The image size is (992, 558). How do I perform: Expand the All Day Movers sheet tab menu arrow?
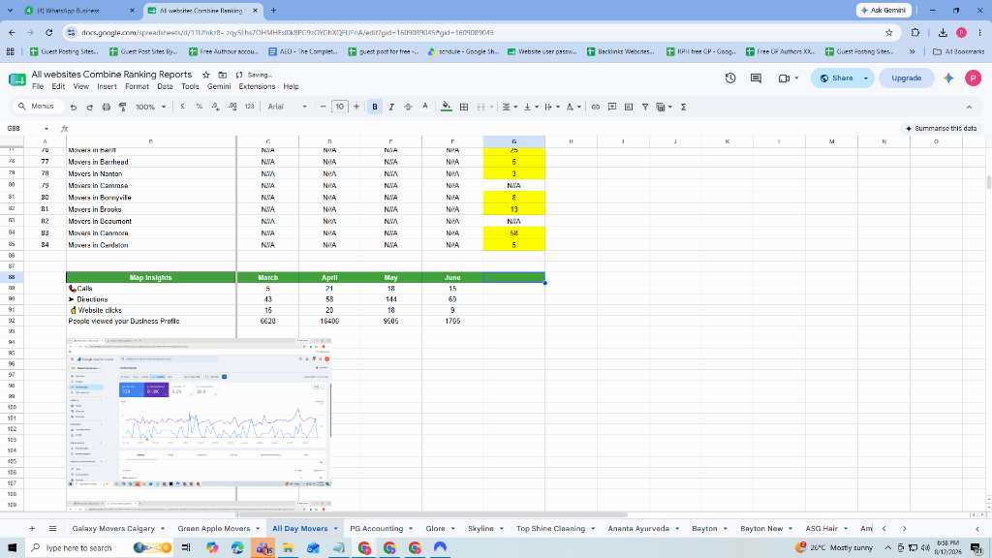(x=335, y=528)
